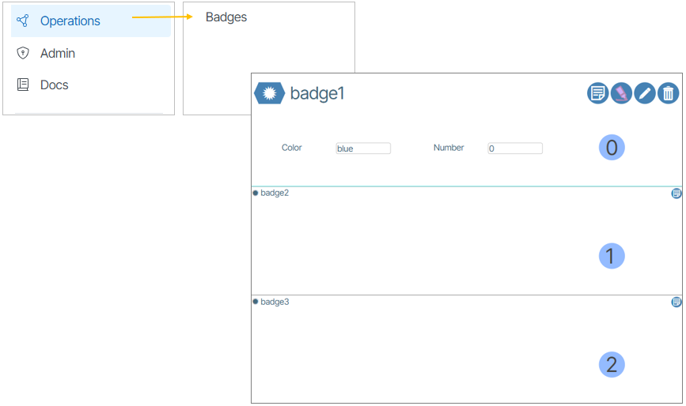Click the highlighter icon in badge1 header
Image resolution: width=686 pixels, height=406 pixels.
[x=621, y=93]
